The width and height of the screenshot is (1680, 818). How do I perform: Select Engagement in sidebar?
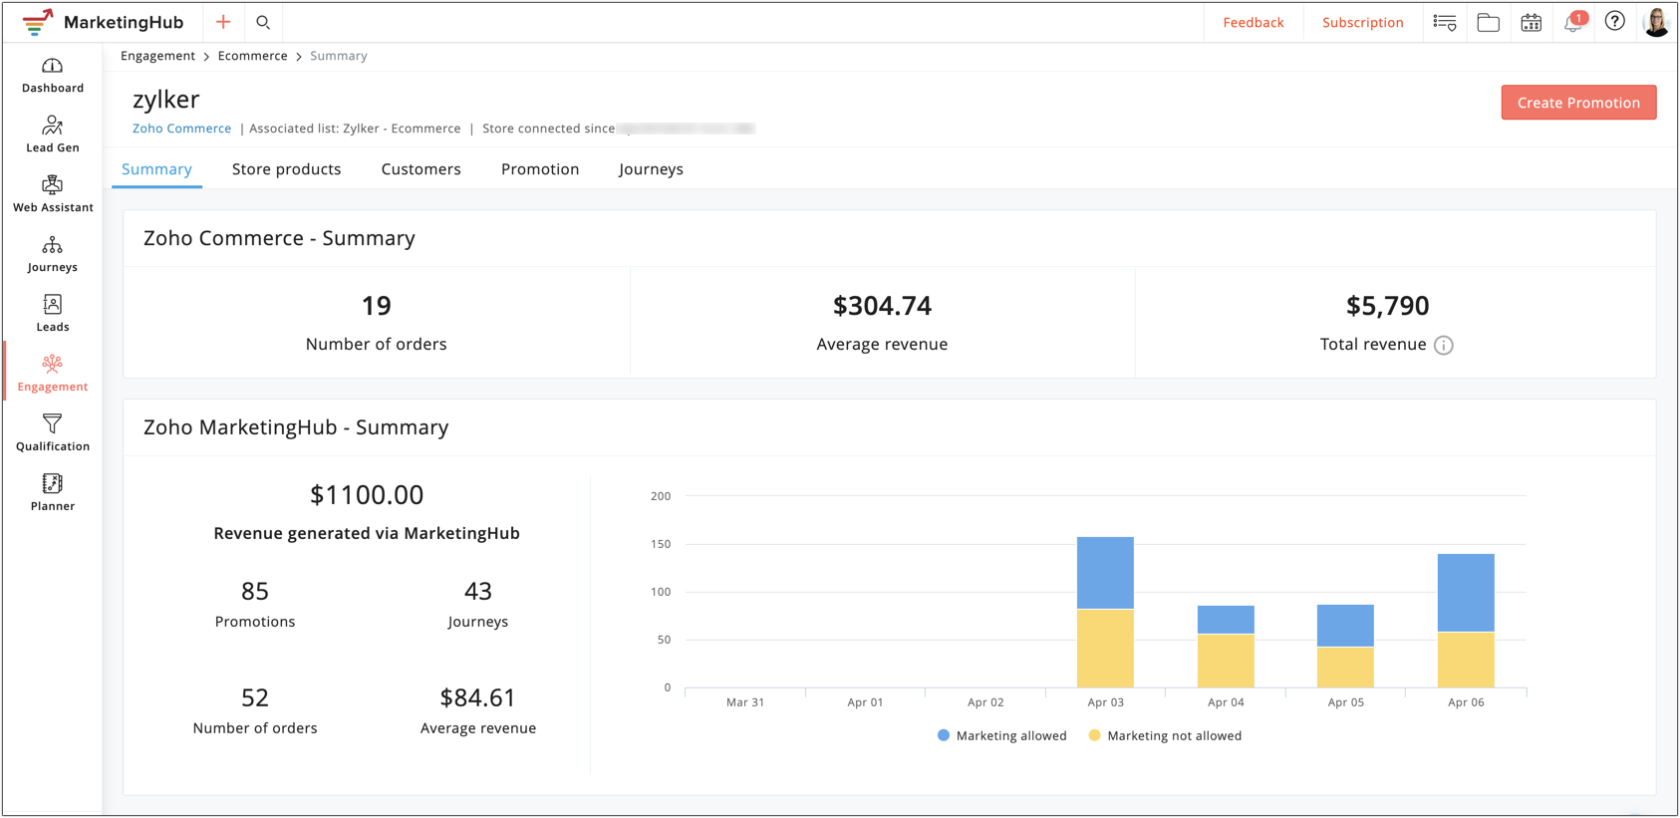(x=53, y=374)
